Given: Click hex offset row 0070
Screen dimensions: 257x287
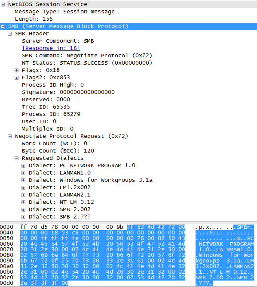Looking at the screenshot, I should (6, 250).
